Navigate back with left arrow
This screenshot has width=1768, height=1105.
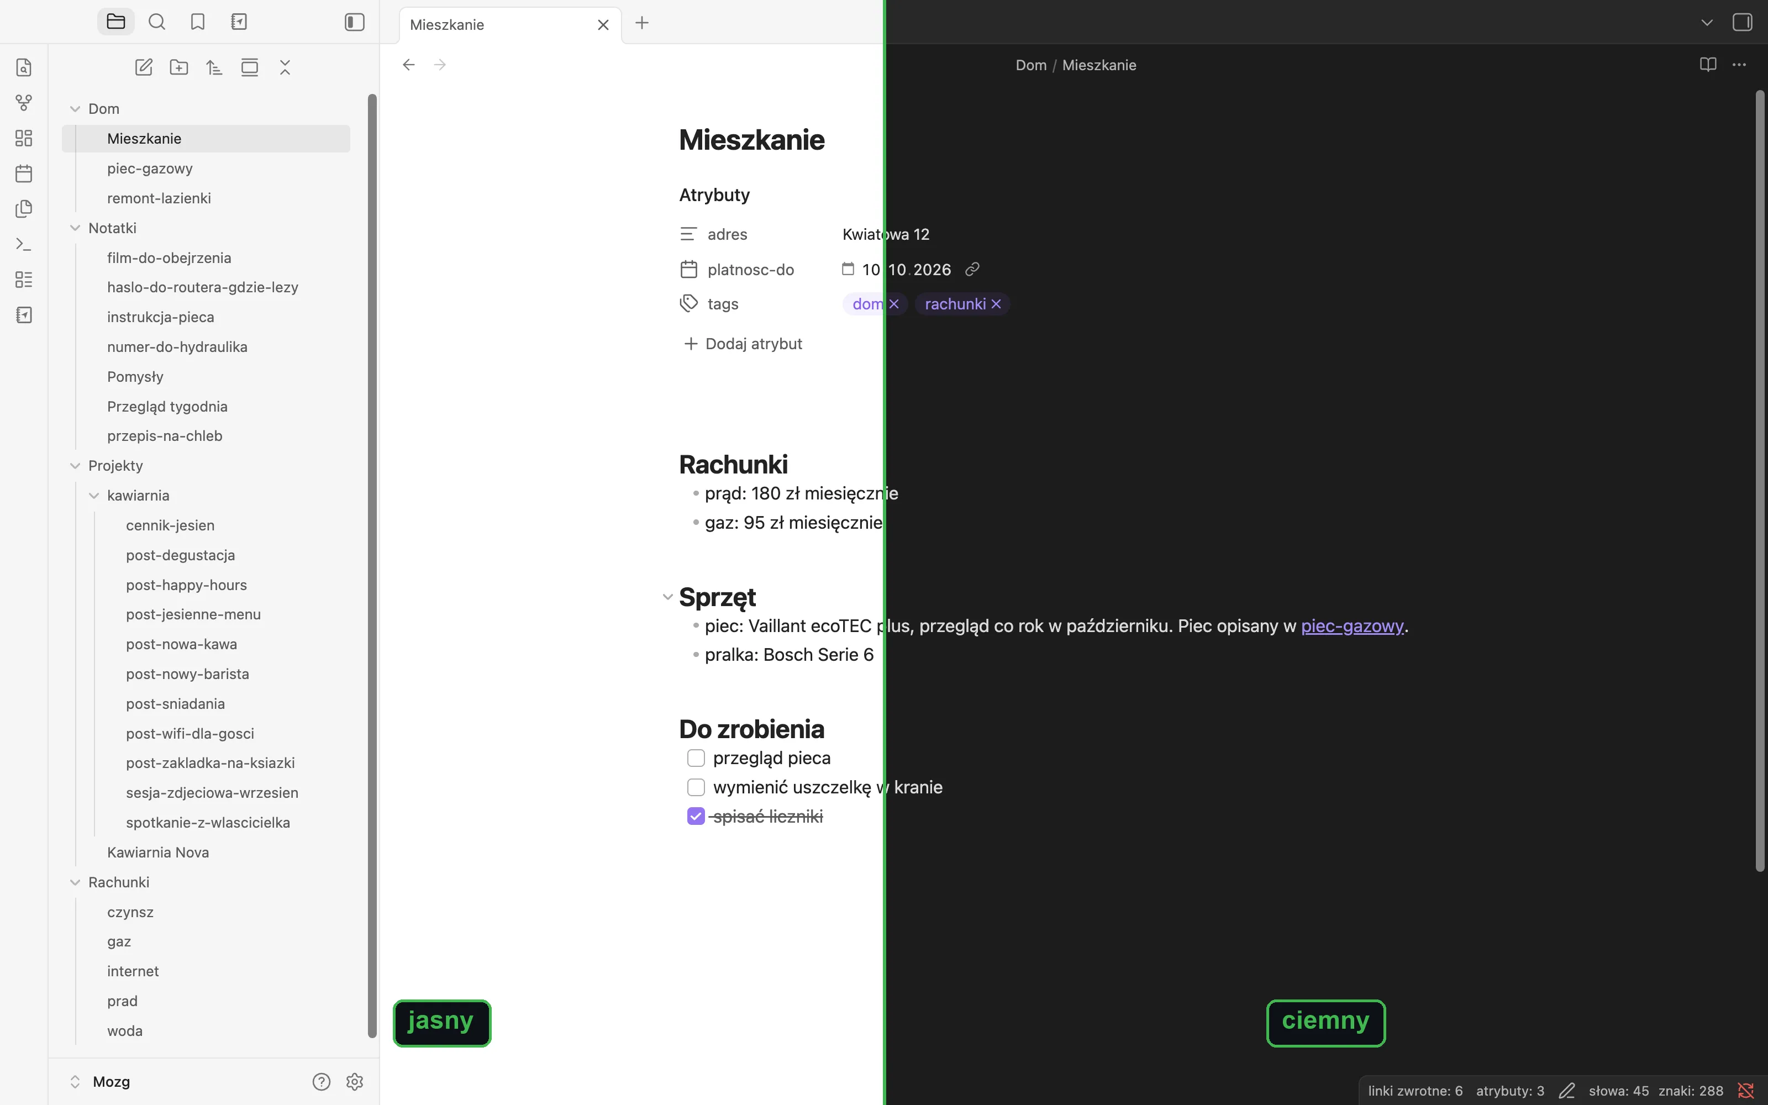409,64
